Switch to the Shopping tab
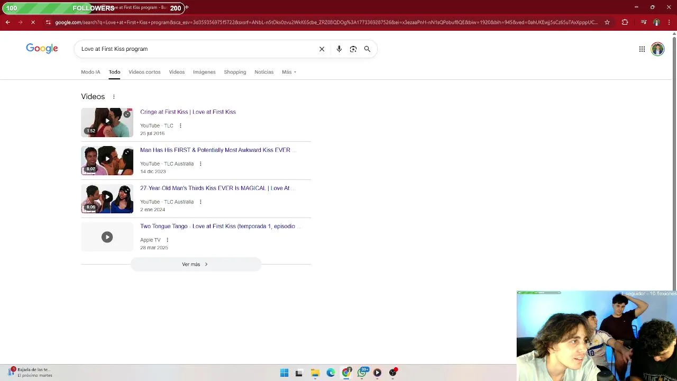The image size is (677, 381). pos(235,72)
